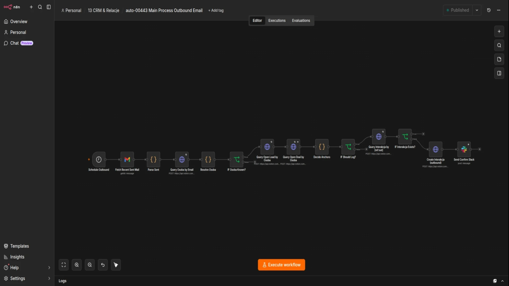Select the Resolve Osoba code node

pos(208,159)
